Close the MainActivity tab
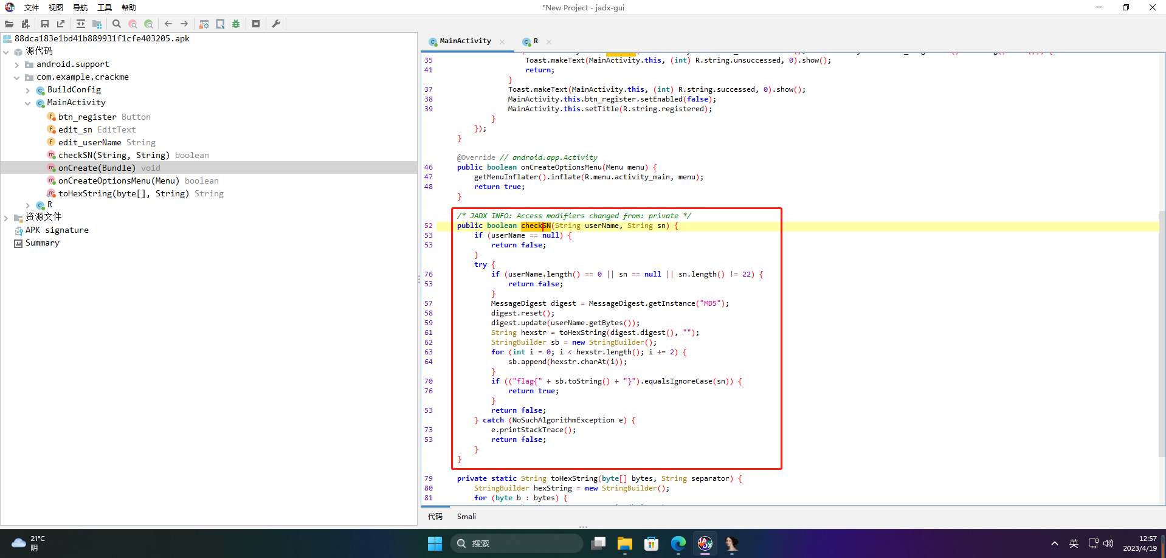1166x558 pixels. click(x=502, y=42)
